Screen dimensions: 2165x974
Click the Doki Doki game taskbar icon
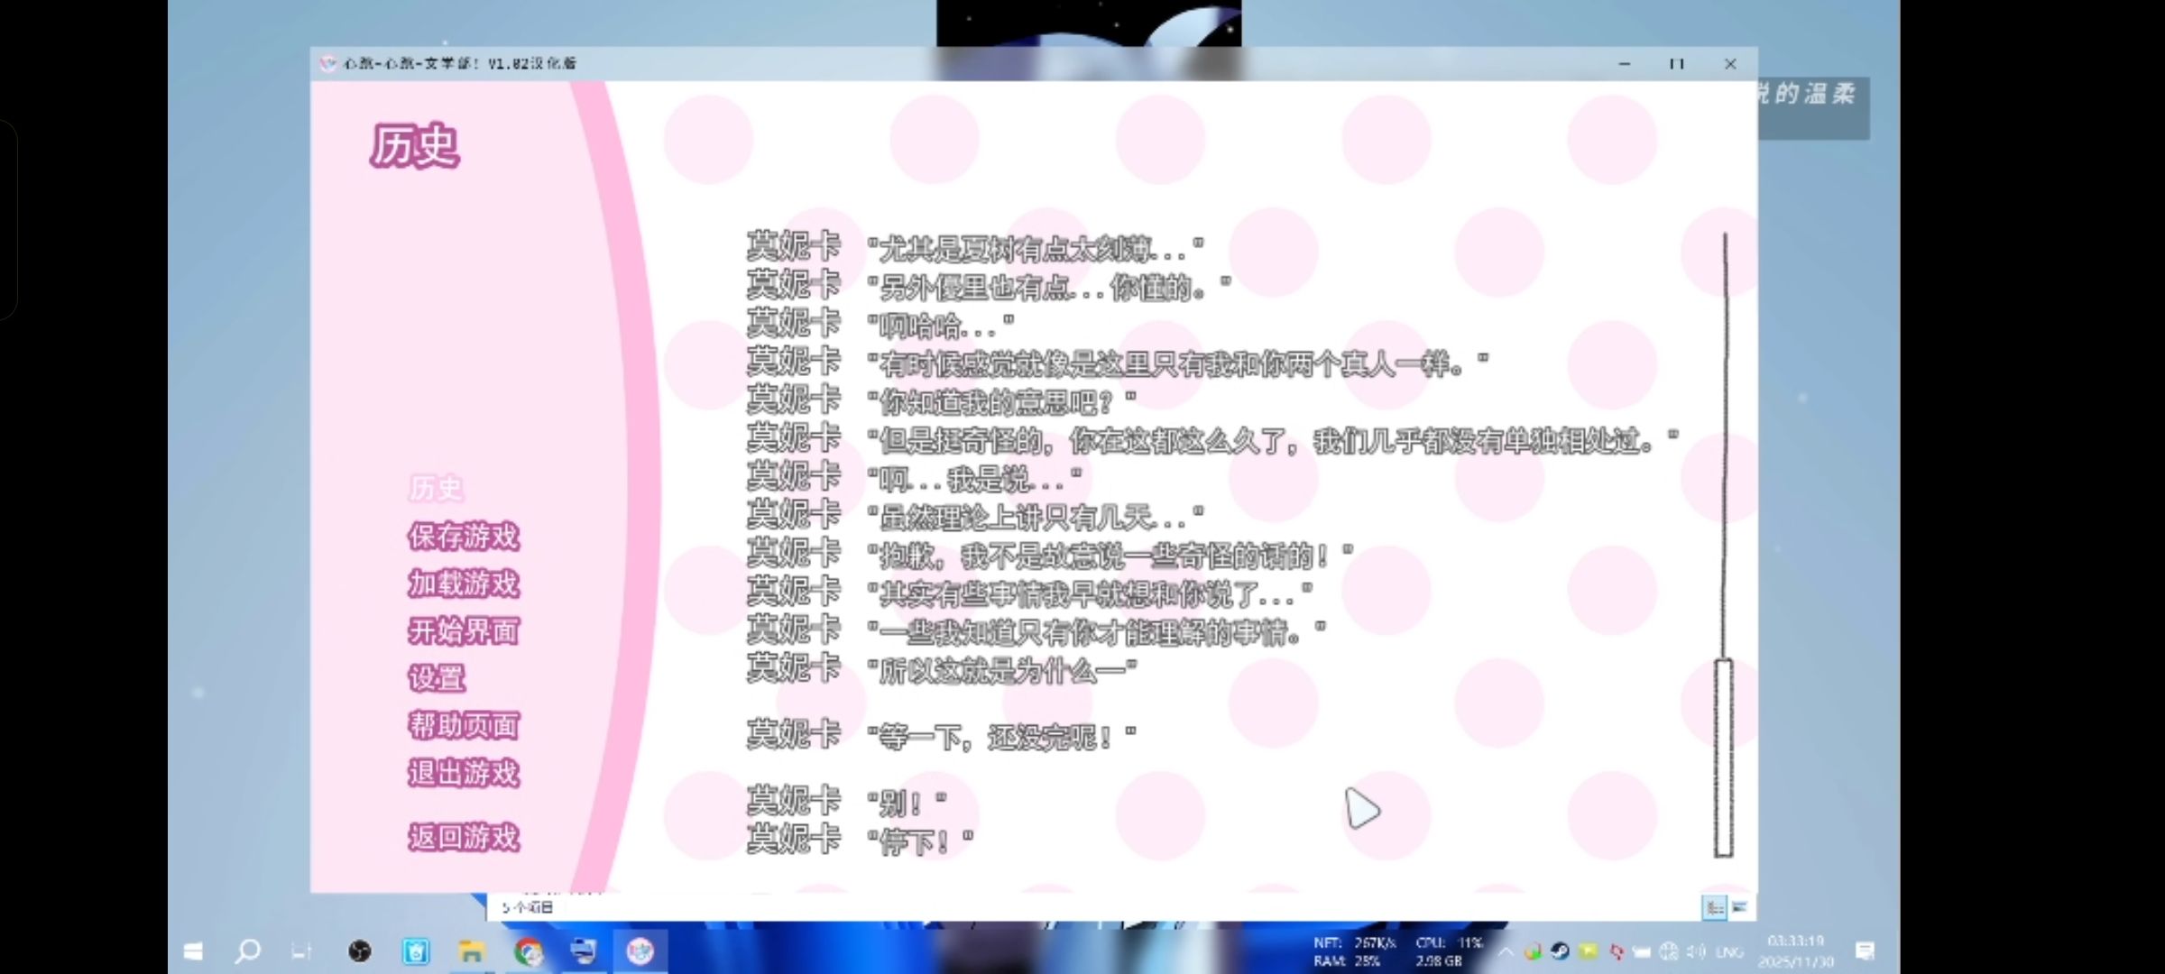coord(640,951)
